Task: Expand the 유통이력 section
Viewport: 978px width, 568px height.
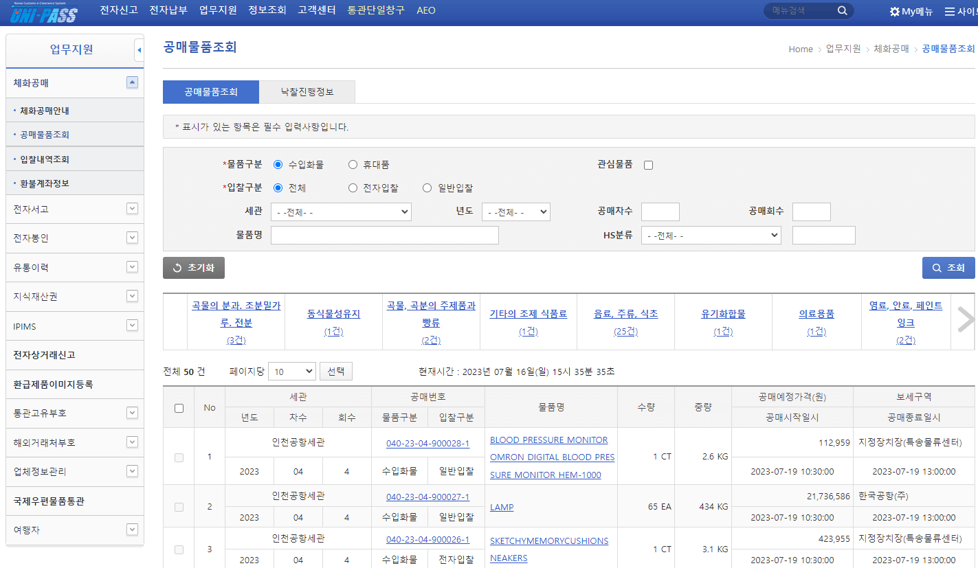Action: point(133,267)
